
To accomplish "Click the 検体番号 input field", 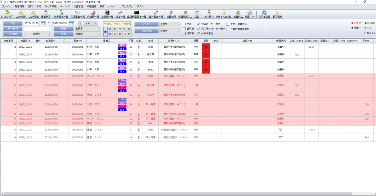I will click(37, 29).
